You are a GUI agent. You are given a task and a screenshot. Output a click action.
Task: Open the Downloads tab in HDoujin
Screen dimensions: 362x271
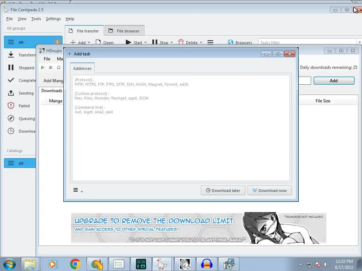(x=52, y=91)
